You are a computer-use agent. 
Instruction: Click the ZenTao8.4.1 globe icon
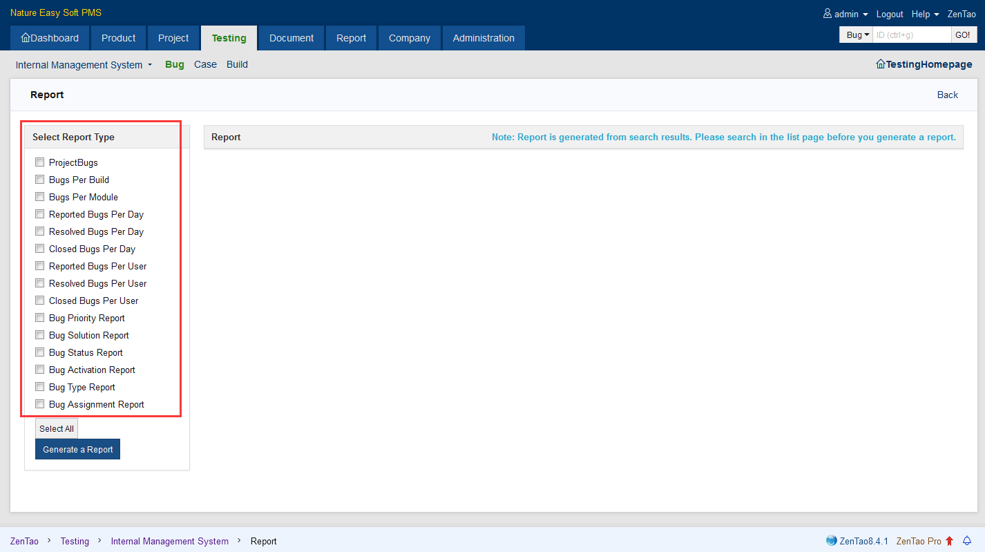pos(832,541)
